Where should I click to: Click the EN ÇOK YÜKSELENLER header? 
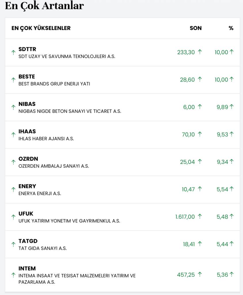tap(41, 28)
